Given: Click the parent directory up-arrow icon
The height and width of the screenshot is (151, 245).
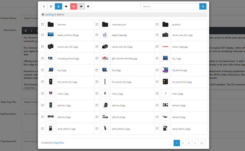Looking at the screenshot, I should [44, 6].
